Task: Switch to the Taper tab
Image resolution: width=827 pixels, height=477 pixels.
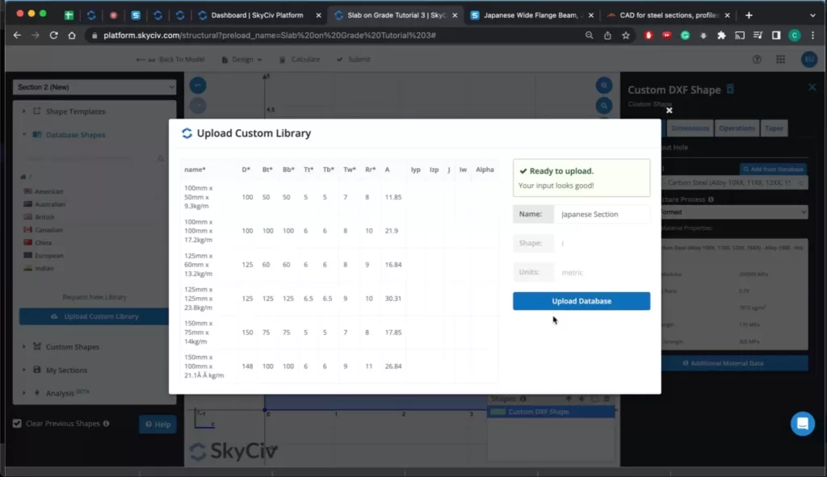Action: [x=774, y=128]
